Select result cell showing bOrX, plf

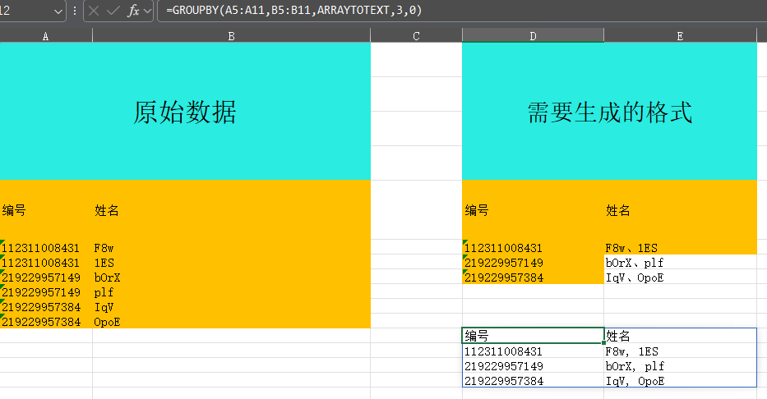pyautogui.click(x=680, y=366)
